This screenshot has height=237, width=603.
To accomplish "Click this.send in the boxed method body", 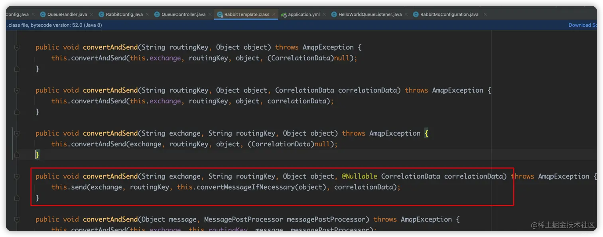I will [69, 187].
